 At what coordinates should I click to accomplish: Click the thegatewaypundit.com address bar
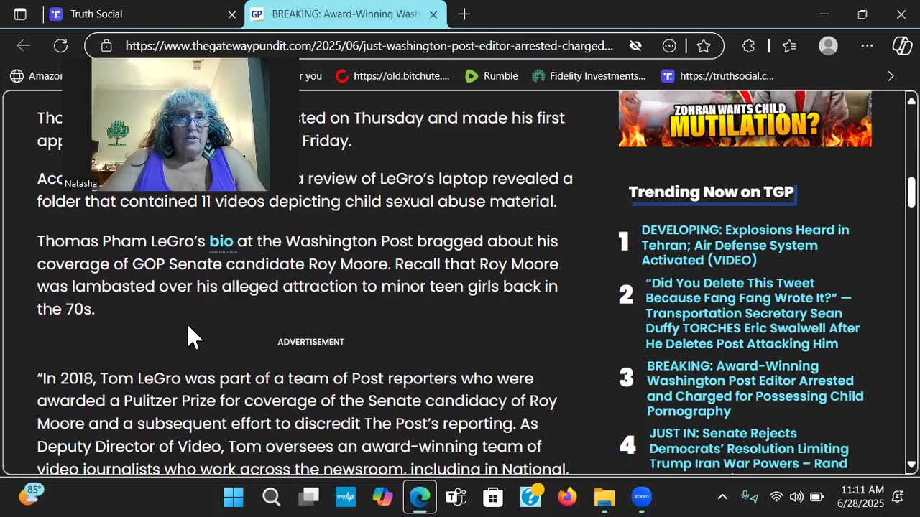coord(369,46)
